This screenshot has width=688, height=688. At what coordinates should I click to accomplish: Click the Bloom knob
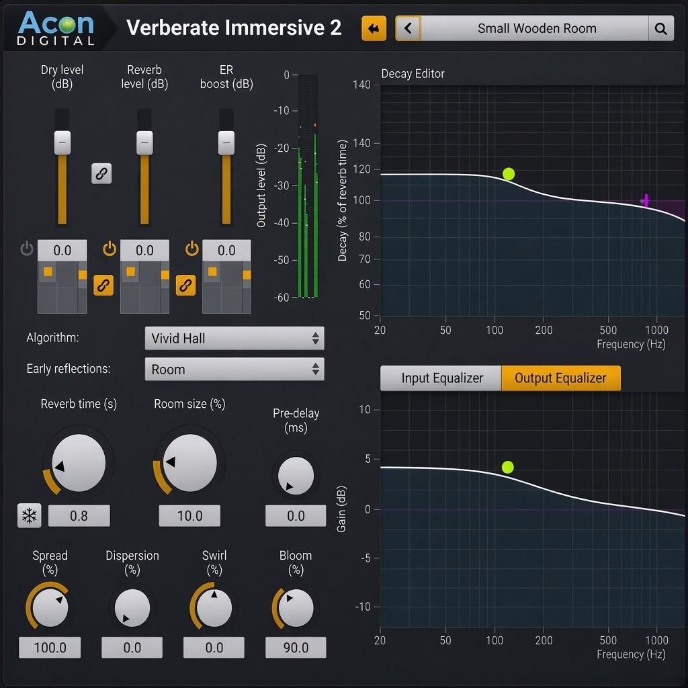(296, 607)
